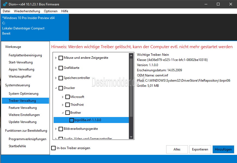This screenshot has height=163, width=237.
Task: Collapse the Drucker node
Action: point(56,88)
